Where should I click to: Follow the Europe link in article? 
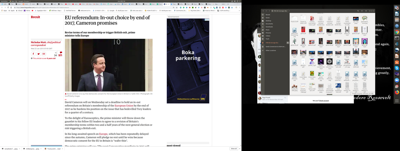click(x=103, y=133)
